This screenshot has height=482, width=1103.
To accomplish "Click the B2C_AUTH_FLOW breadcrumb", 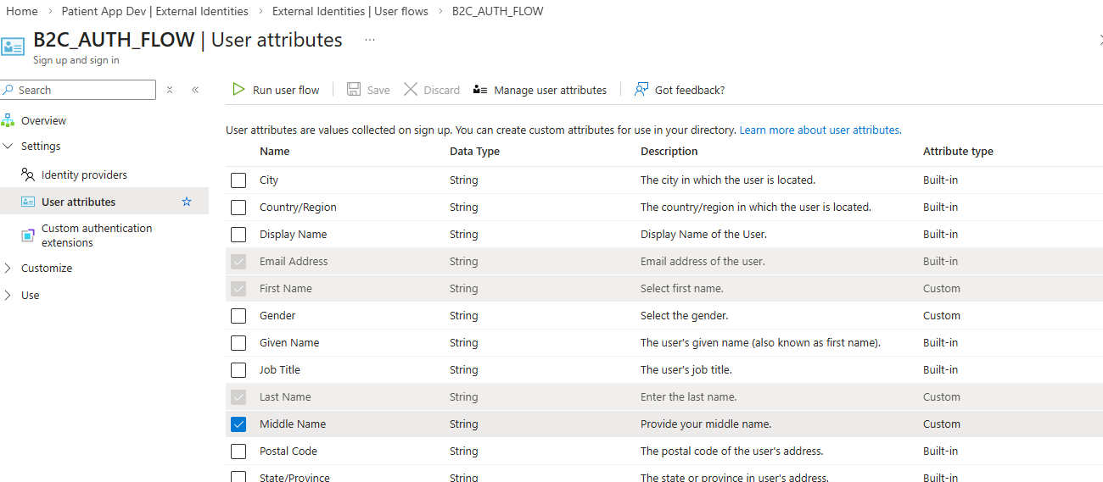I will pyautogui.click(x=498, y=11).
